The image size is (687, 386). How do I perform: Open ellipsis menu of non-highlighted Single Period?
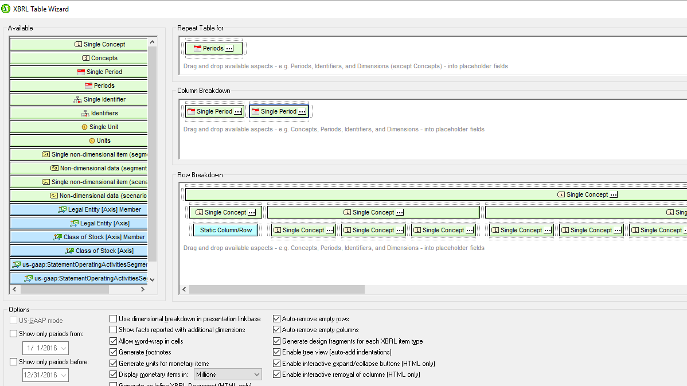click(x=238, y=111)
